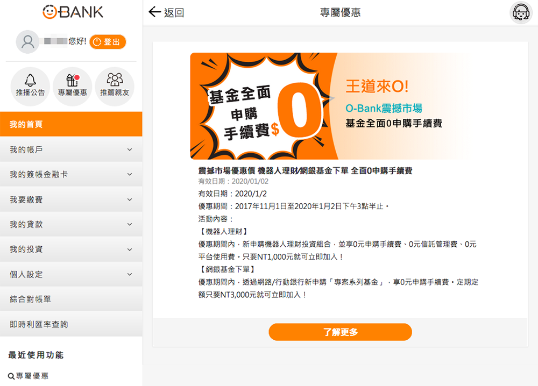Viewport: 538px width, 386px height.
Task: Click the O-Bank logo
Action: (73, 12)
